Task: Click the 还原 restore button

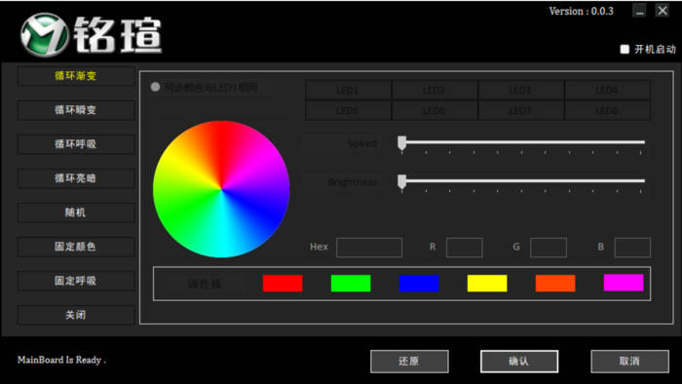Action: 409,362
